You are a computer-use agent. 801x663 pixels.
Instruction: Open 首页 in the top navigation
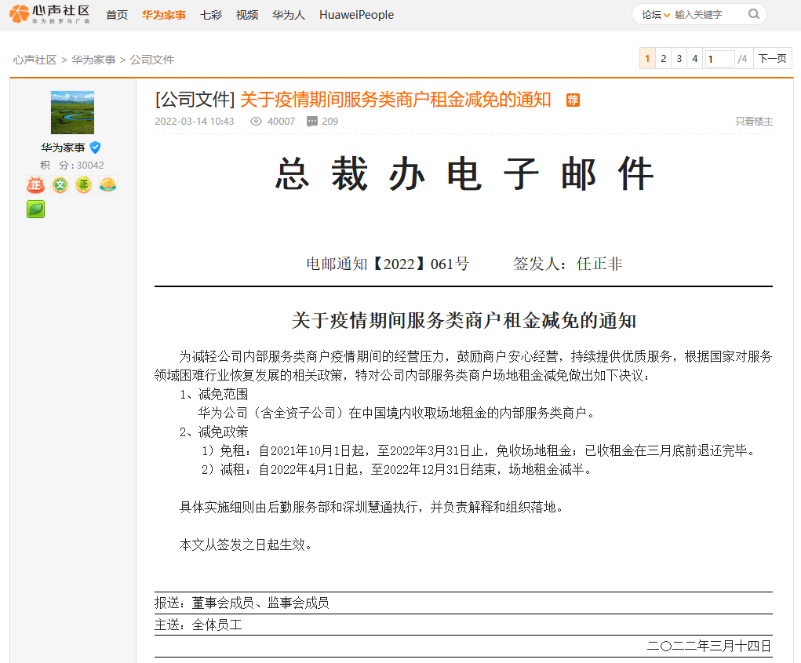pos(117,16)
